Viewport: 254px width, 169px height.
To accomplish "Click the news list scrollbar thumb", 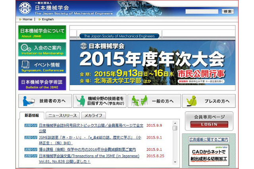I will pos(175,128).
